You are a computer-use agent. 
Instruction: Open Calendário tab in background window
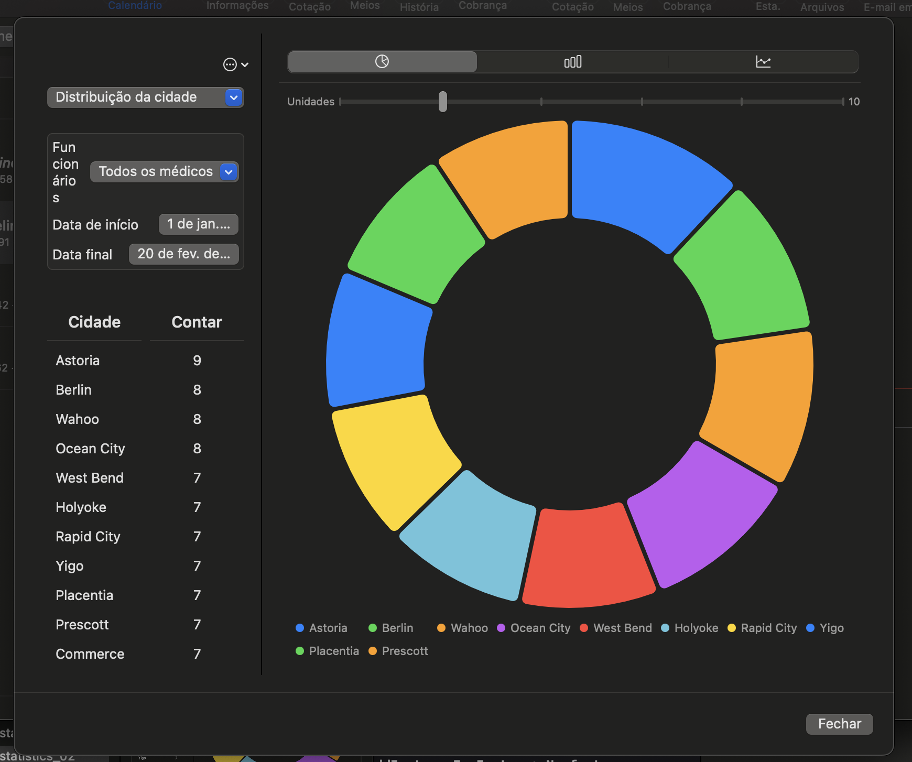coord(135,5)
